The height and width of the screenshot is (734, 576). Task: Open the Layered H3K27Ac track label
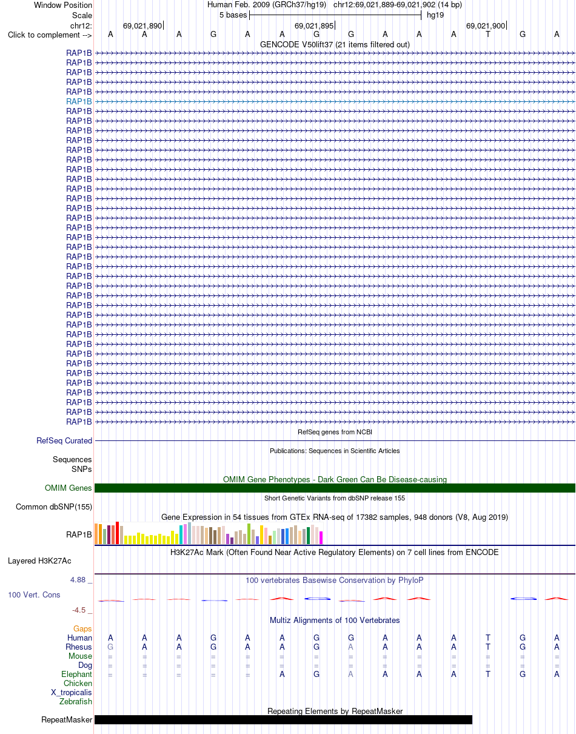tap(39, 561)
